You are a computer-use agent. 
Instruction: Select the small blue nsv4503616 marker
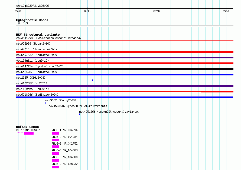click(49, 109)
